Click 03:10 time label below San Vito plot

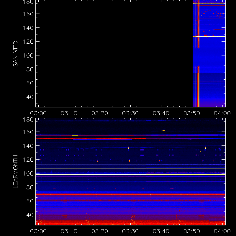click(x=69, y=113)
